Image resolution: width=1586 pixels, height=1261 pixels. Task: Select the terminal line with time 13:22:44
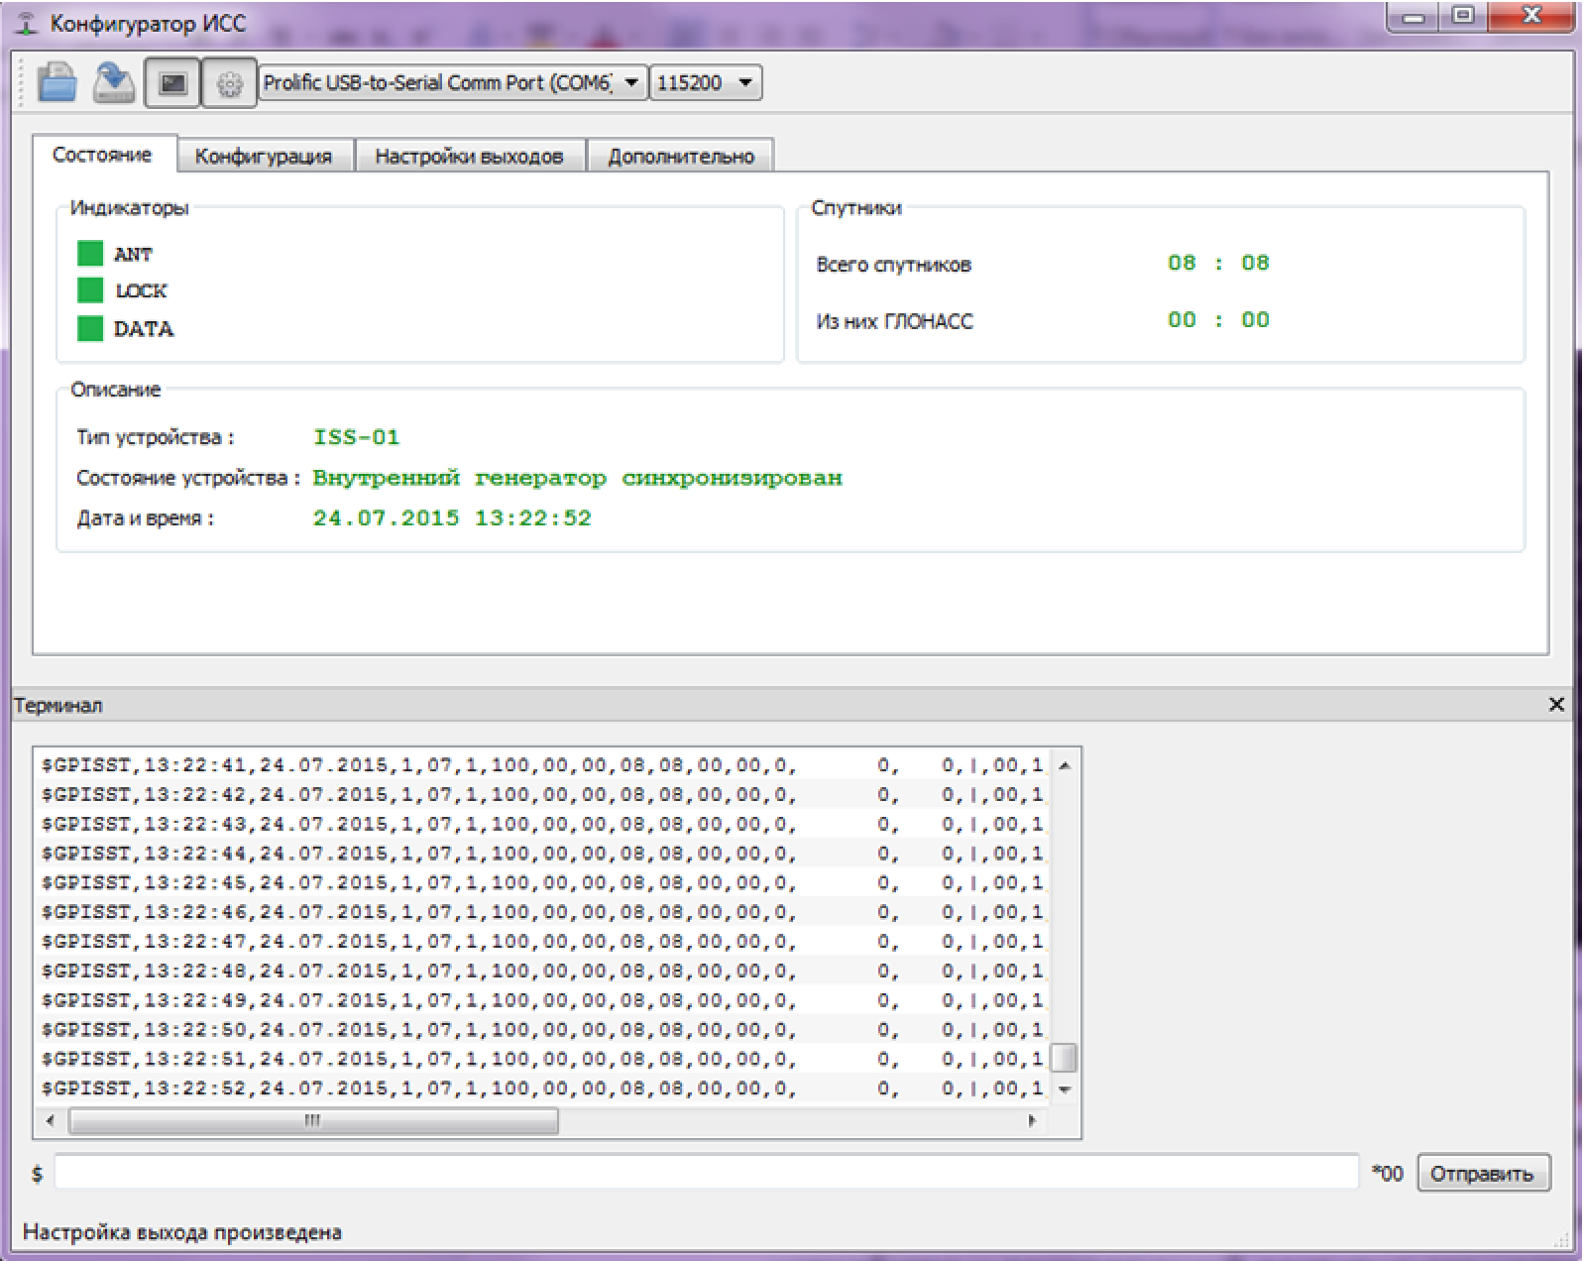click(x=542, y=854)
